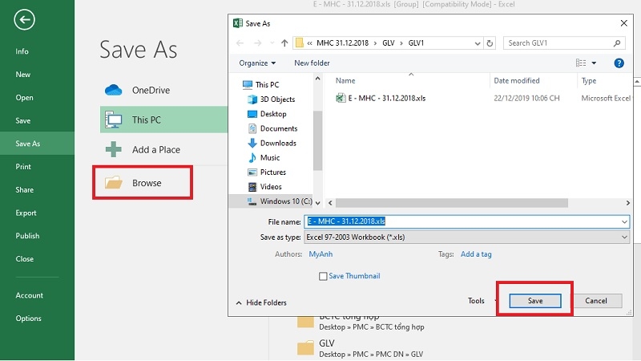The height and width of the screenshot is (361, 641).
Task: Select Open in backstage menu
Action: [x=24, y=97]
